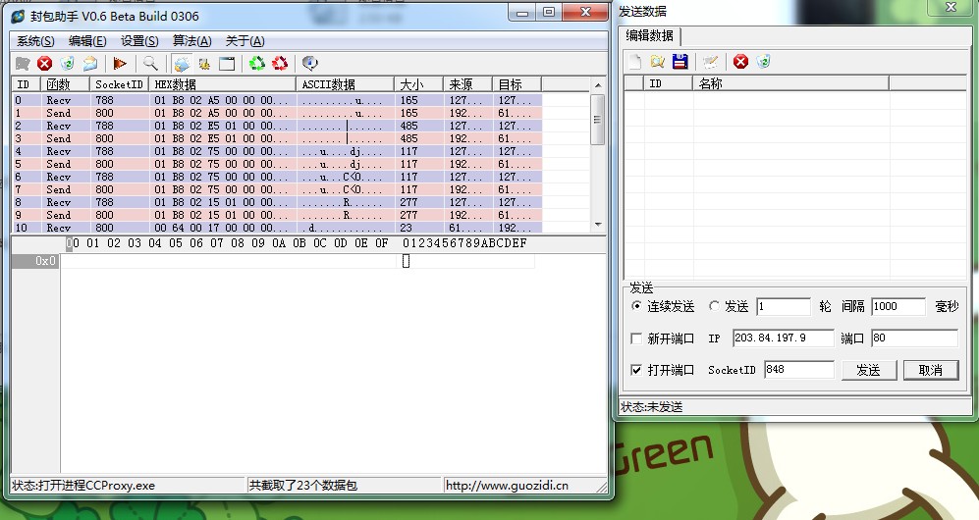
Task: Click recycle bin icon in main toolbar
Action: click(67, 63)
